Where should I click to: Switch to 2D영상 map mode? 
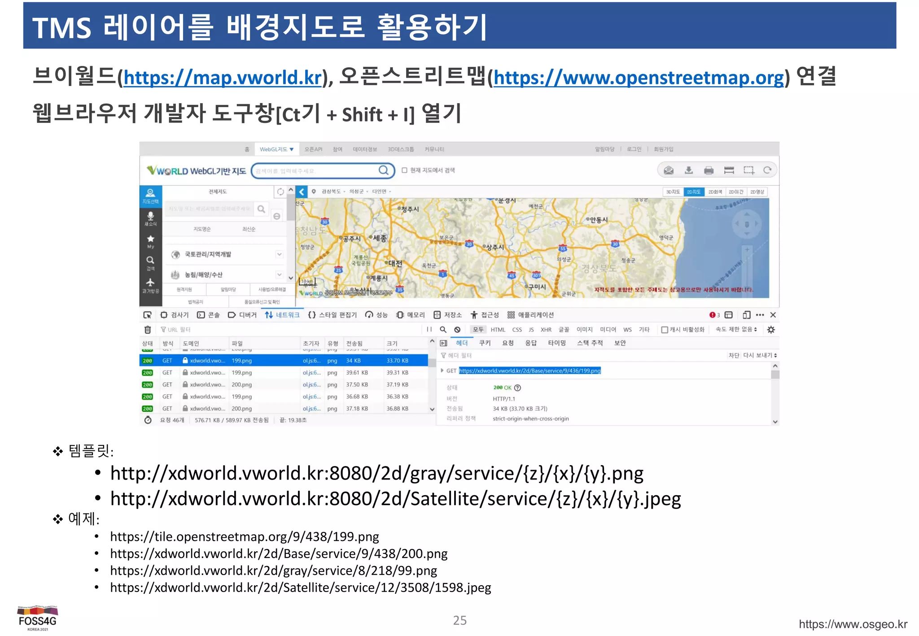pos(757,192)
